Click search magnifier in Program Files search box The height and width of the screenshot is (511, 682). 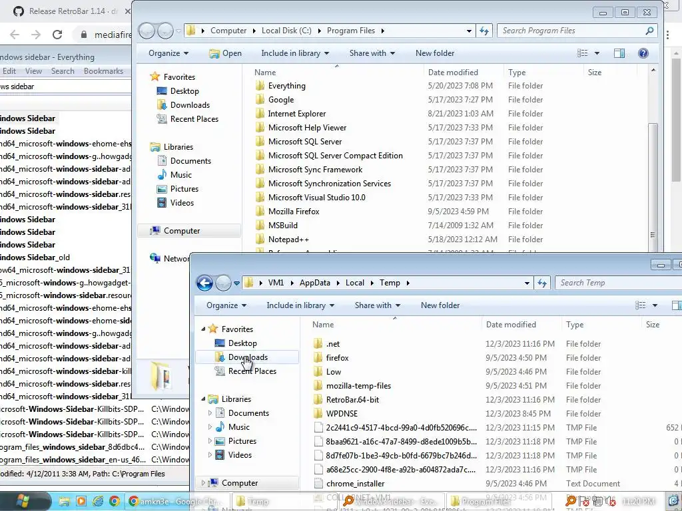(649, 31)
